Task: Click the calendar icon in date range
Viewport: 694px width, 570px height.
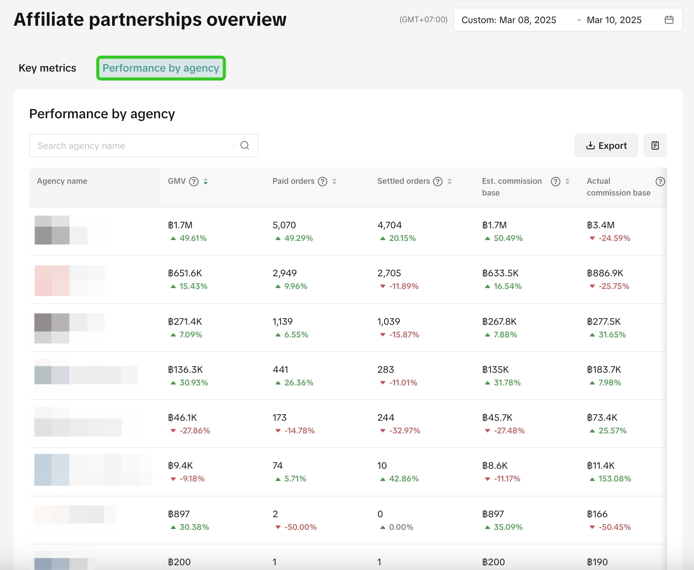Action: coord(669,20)
